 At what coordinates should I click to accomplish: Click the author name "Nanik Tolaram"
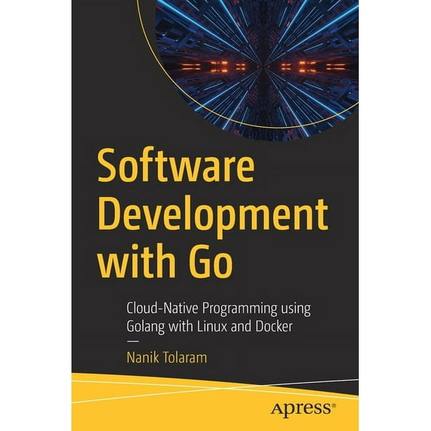coord(167,358)
